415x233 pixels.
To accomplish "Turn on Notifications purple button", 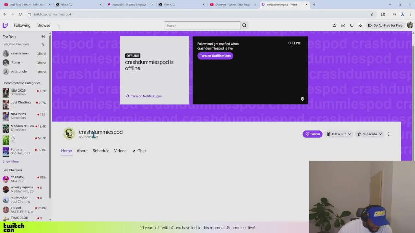I will point(215,56).
